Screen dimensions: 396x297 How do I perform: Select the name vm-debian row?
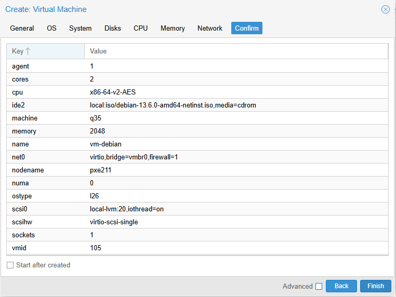[197, 144]
